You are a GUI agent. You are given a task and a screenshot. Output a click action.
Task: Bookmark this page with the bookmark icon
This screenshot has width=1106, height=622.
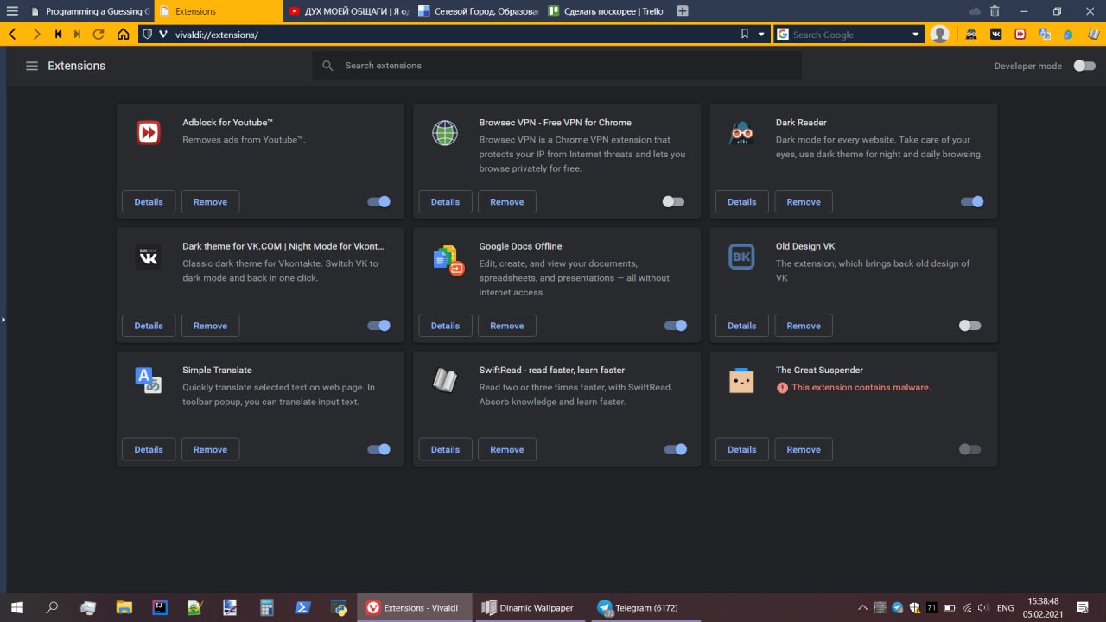pos(745,35)
